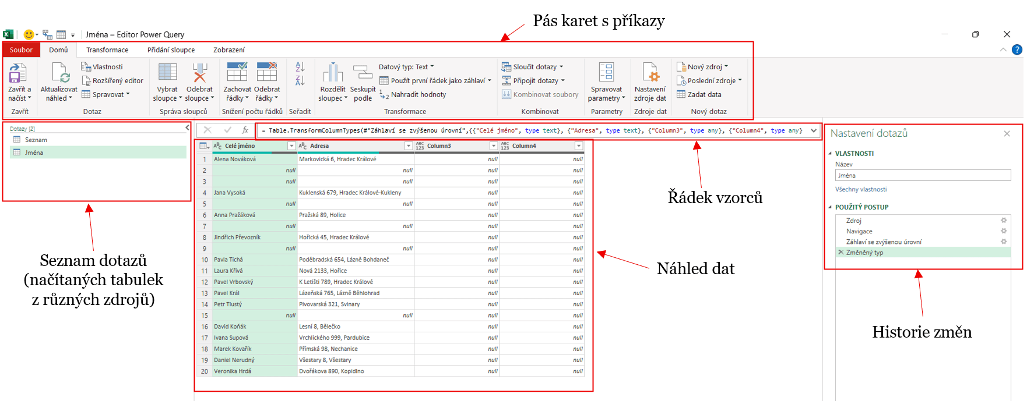
Task: Expand the formula bar with the chevron
Action: [x=814, y=131]
